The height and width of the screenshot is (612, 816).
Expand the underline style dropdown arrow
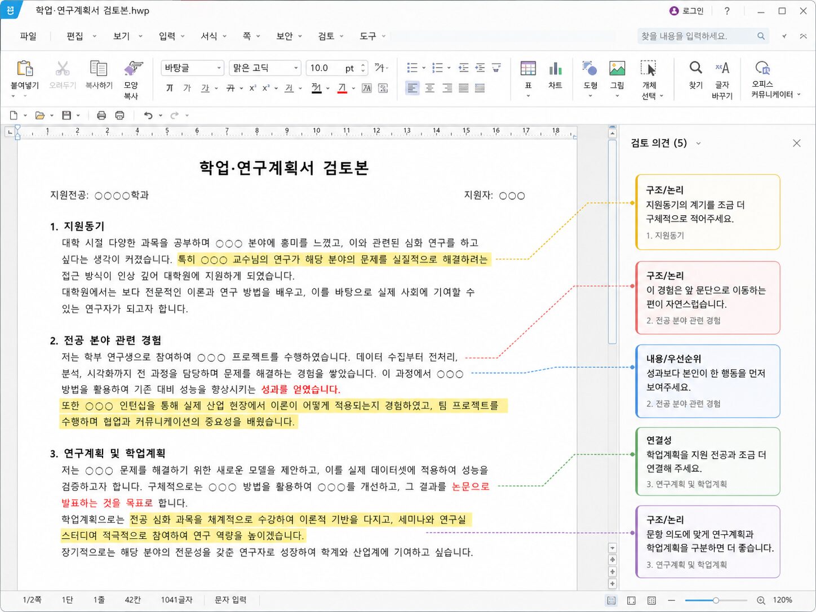(216, 88)
